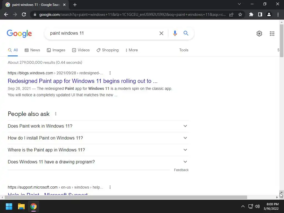284x213 pixels.
Task: Click the scroll right arrow
Action: pos(277,197)
